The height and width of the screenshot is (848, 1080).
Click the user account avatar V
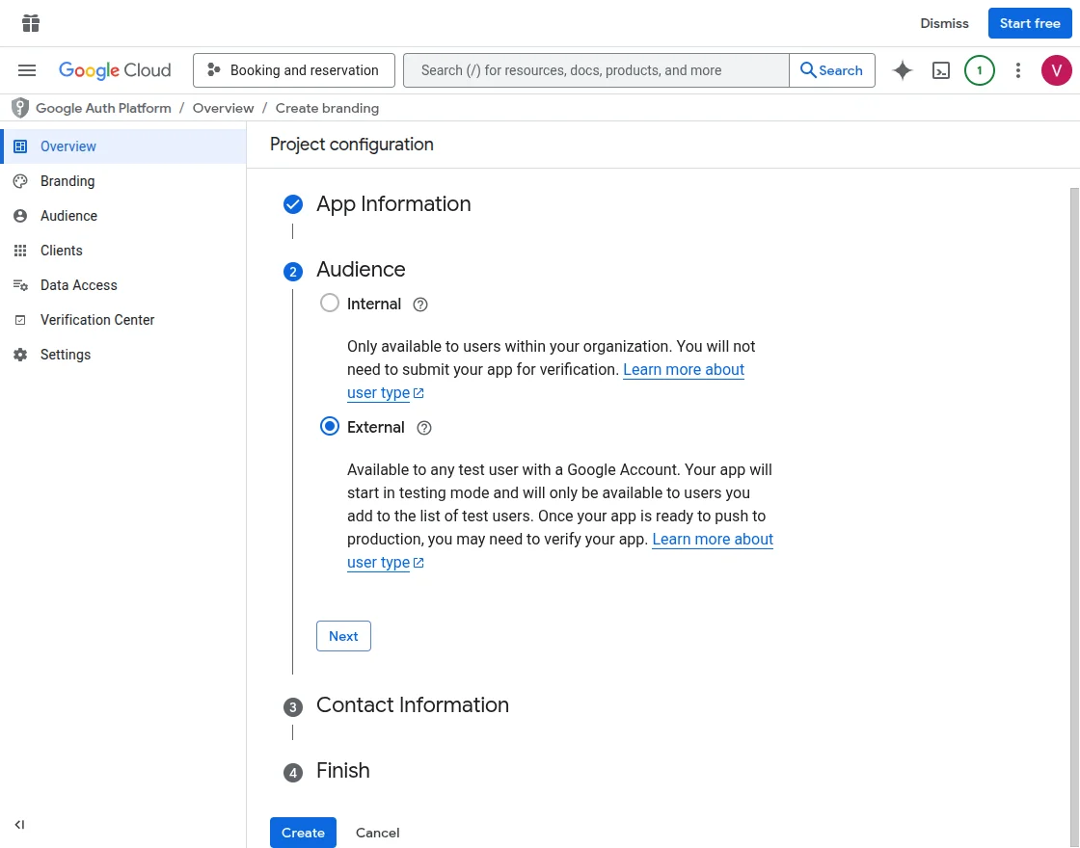coord(1057,70)
